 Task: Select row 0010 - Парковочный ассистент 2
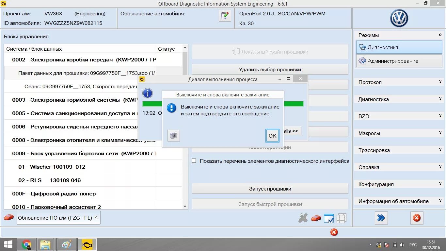pos(93,205)
